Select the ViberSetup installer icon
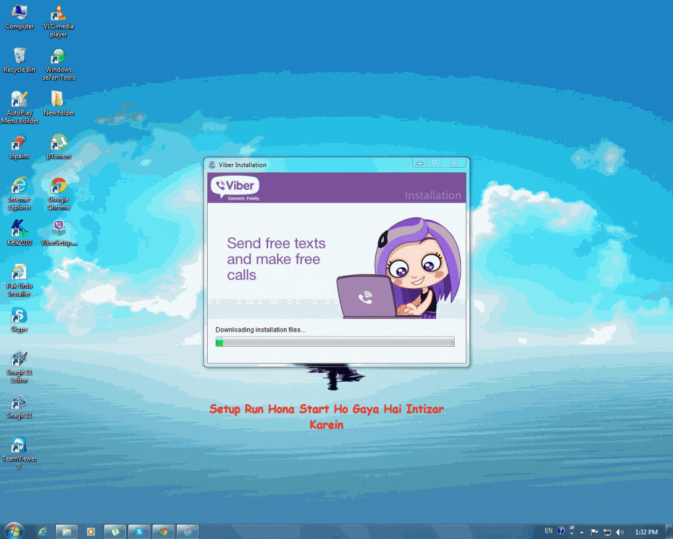 58,233
